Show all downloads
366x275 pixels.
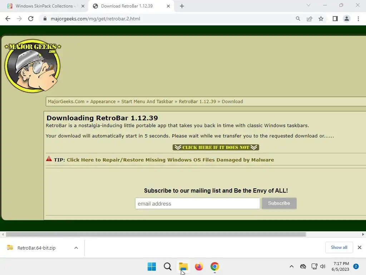tap(339, 247)
